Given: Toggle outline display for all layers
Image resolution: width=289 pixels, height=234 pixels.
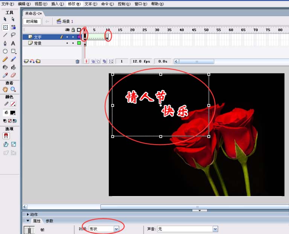Looking at the screenshot, I should coord(79,30).
